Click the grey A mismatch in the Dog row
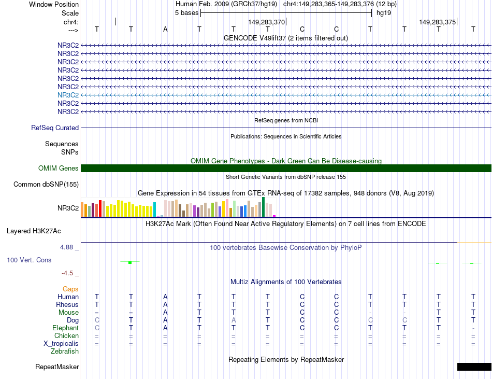The image size is (492, 379). (234, 320)
